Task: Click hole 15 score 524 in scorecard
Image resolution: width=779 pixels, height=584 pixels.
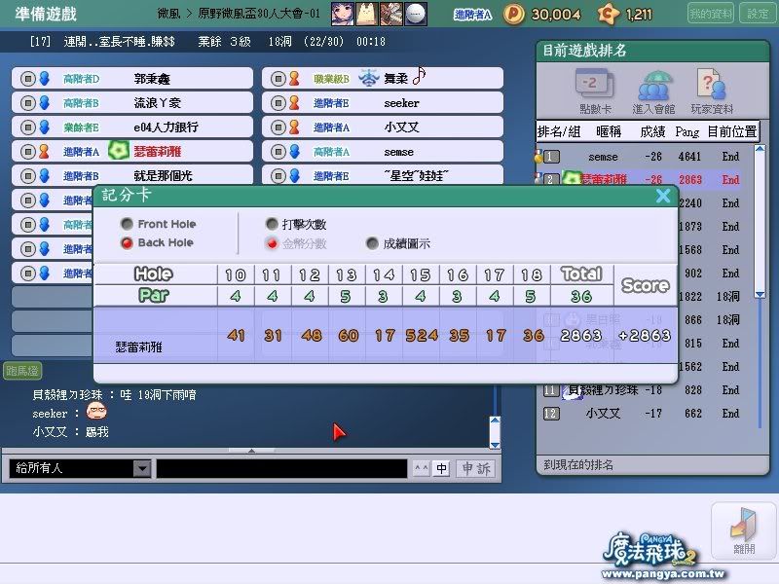Action: click(x=422, y=336)
